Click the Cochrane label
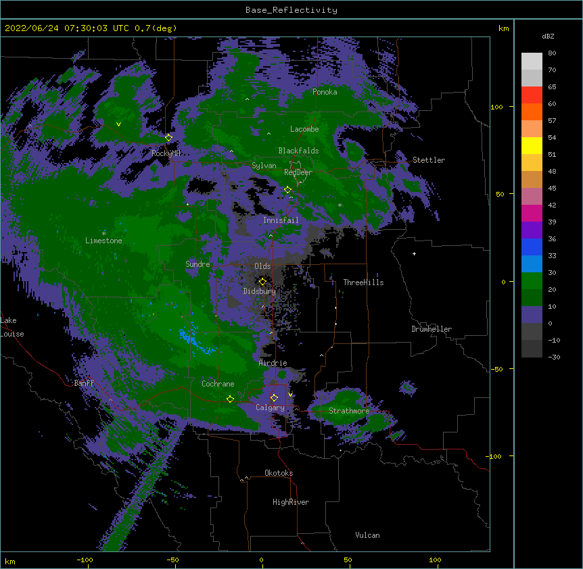The width and height of the screenshot is (583, 569). pyautogui.click(x=218, y=384)
